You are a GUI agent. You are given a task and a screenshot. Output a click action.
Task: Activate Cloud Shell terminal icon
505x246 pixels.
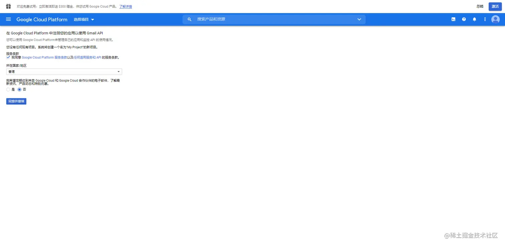[x=453, y=19]
